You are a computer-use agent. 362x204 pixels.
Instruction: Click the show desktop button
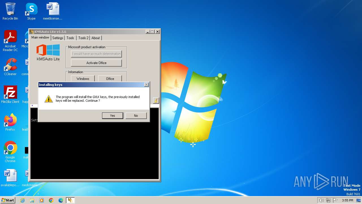359,200
